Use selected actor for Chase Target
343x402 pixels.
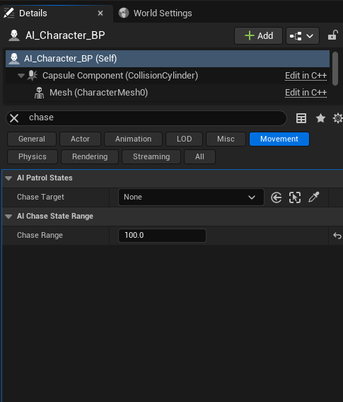[x=276, y=197]
